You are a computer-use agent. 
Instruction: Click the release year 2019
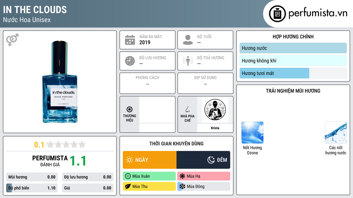click(x=145, y=42)
